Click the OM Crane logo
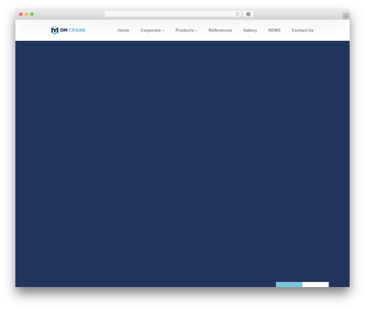Viewport: 365px width, 309px height. [x=68, y=30]
